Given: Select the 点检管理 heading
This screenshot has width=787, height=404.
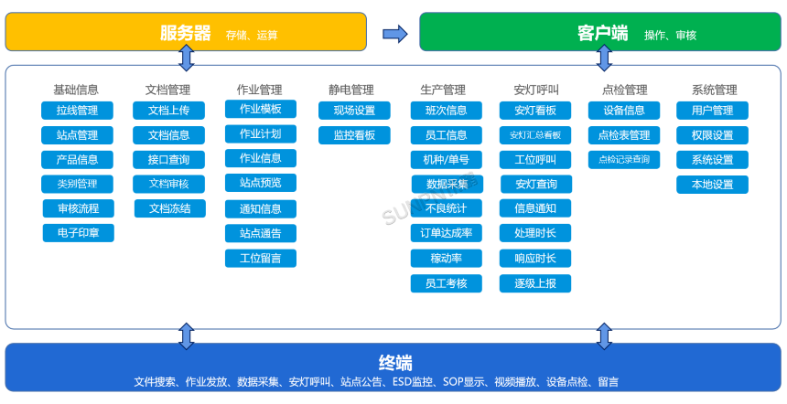Looking at the screenshot, I should [x=624, y=90].
